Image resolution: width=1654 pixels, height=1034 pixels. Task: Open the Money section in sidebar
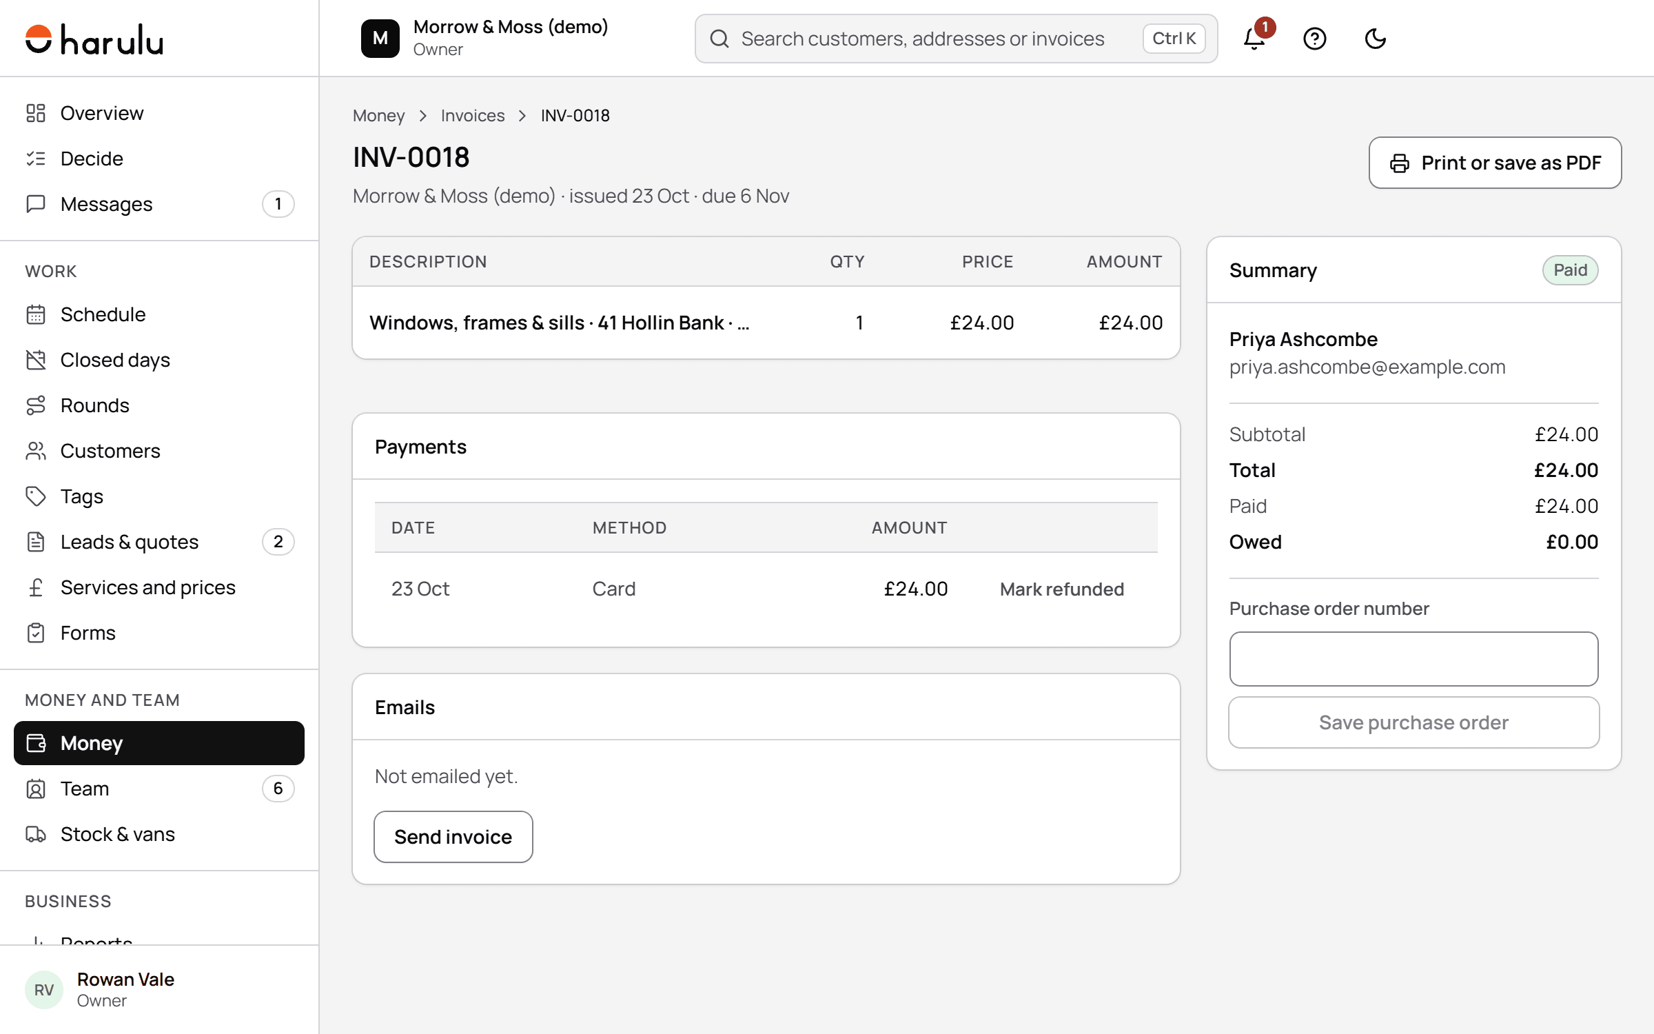[159, 743]
